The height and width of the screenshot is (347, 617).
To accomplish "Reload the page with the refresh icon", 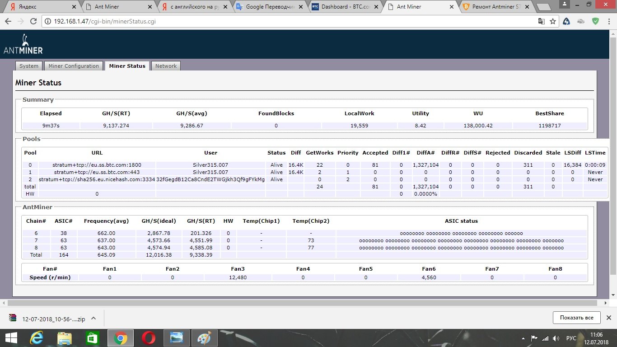I will [33, 21].
